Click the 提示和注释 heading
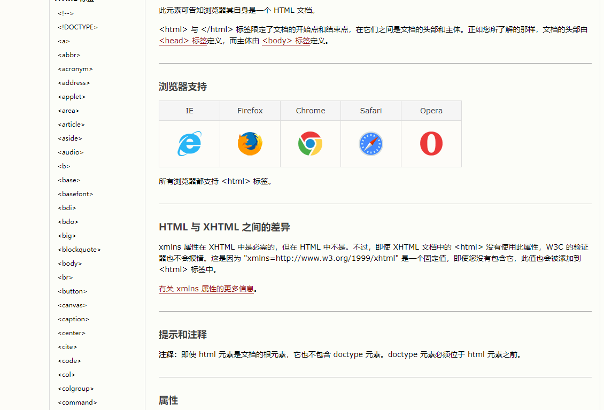Image resolution: width=604 pixels, height=410 pixels. [183, 335]
